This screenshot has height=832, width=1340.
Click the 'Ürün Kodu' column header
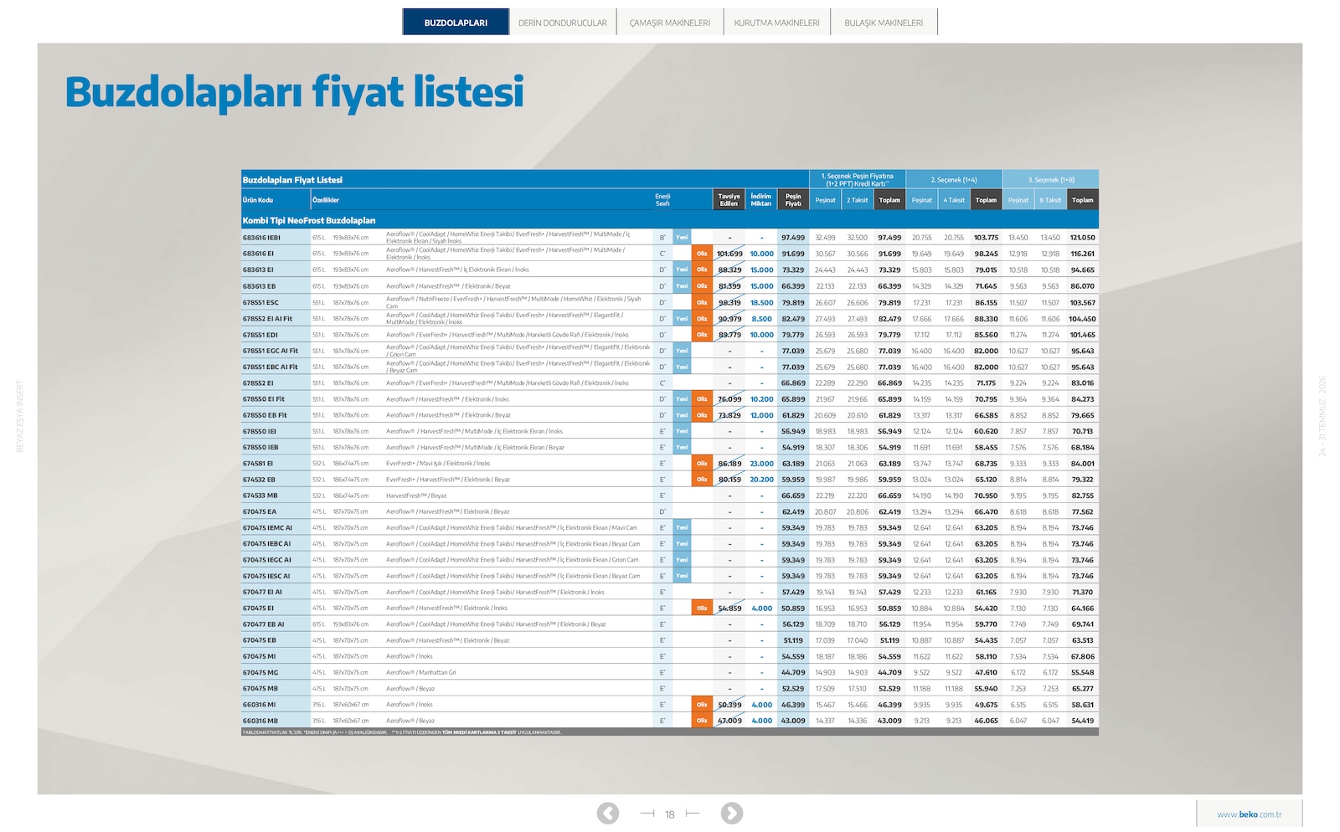pyautogui.click(x=258, y=200)
